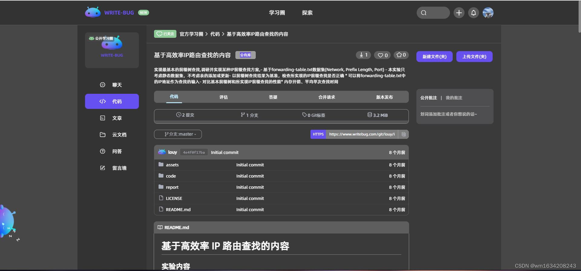Open README.md in file list
The height and width of the screenshot is (271, 581).
click(x=178, y=210)
